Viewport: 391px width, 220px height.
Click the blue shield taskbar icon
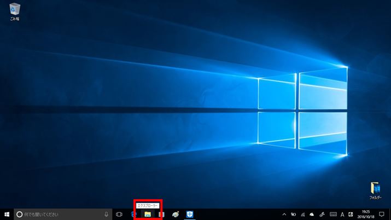coord(189,214)
